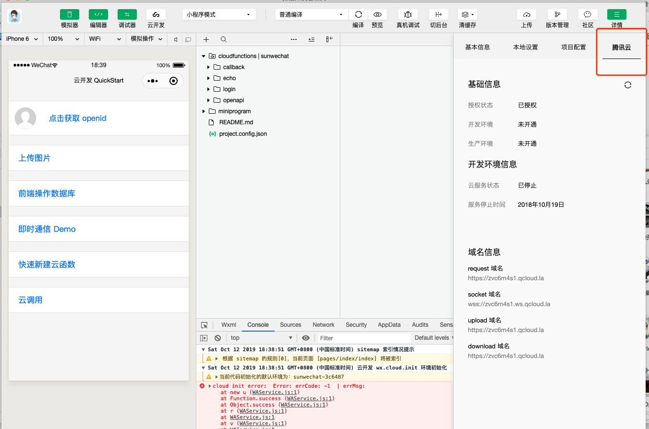The width and height of the screenshot is (649, 429).
Task: Click the console Filter input field
Action: (363, 338)
